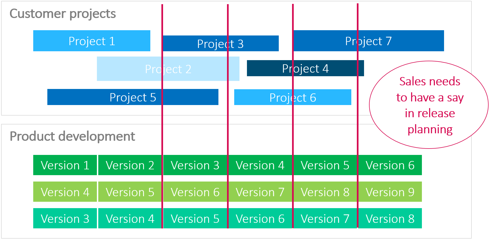This screenshot has width=490, height=240.
Task: Click the Version 1 block
Action: coord(65,165)
